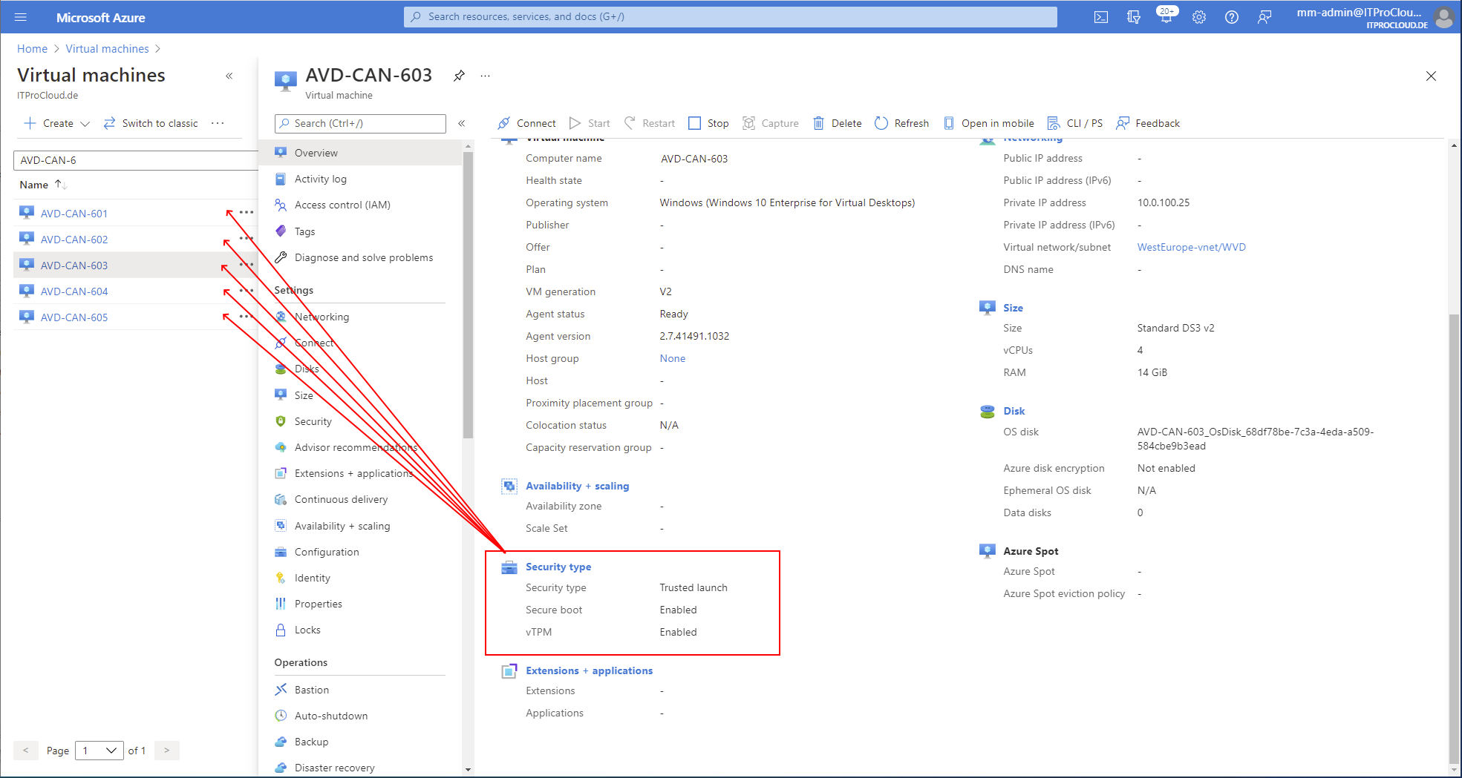Select Overview in the resource menu
This screenshot has height=778, width=1462.
tap(361, 153)
